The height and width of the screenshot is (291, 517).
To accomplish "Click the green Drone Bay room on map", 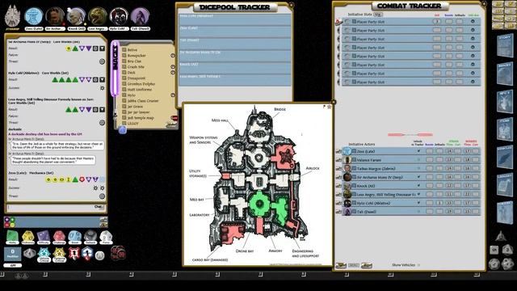I will pos(259,204).
